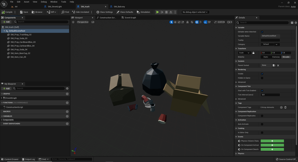
Task: Enable the Hidden in Game checkbox
Action: point(262,78)
